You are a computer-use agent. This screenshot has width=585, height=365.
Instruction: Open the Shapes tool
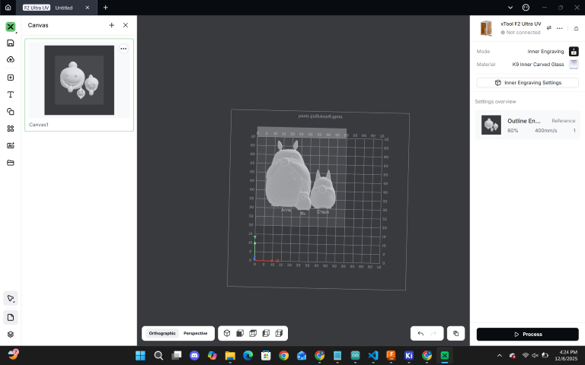11,112
